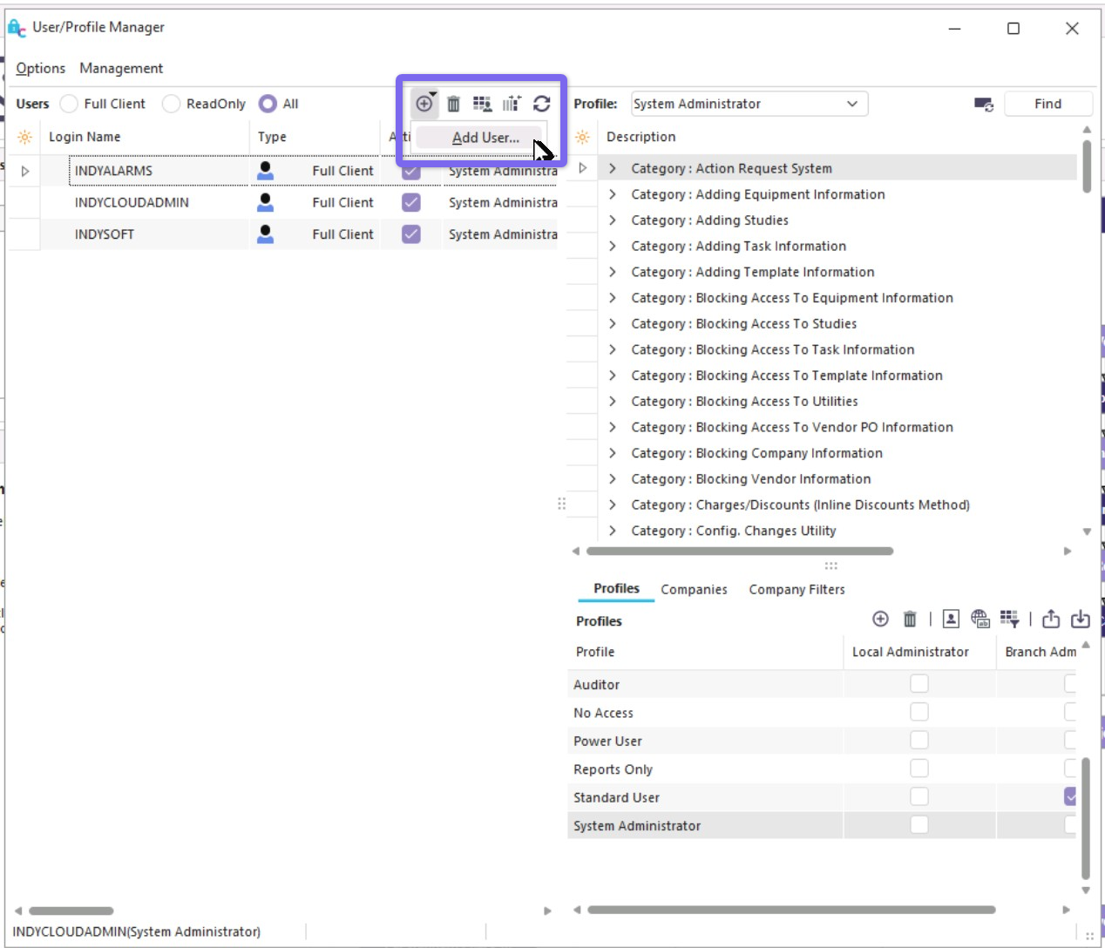Click the delete user trash icon
The width and height of the screenshot is (1105, 948).
(453, 105)
